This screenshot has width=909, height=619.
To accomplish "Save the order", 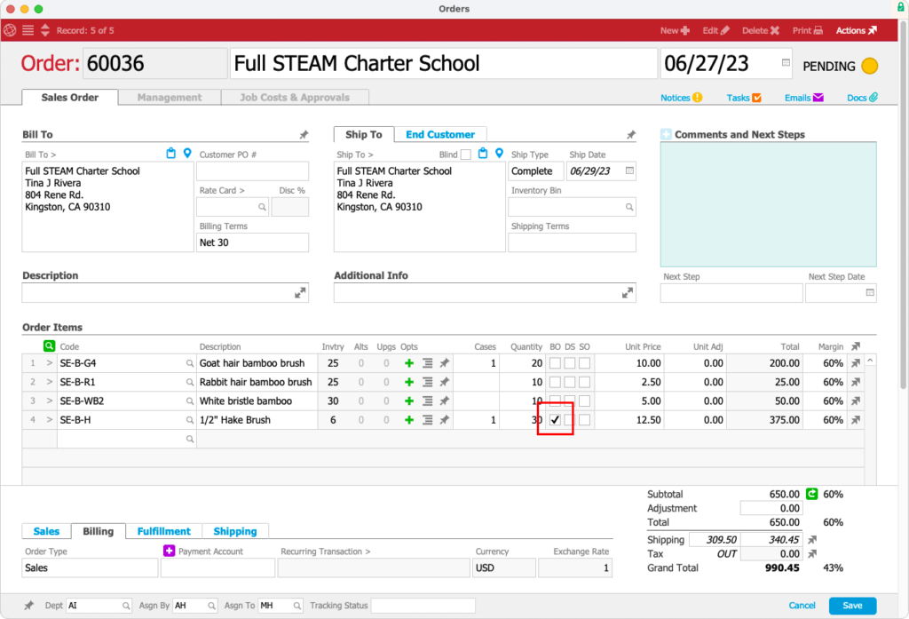I will coord(852,605).
